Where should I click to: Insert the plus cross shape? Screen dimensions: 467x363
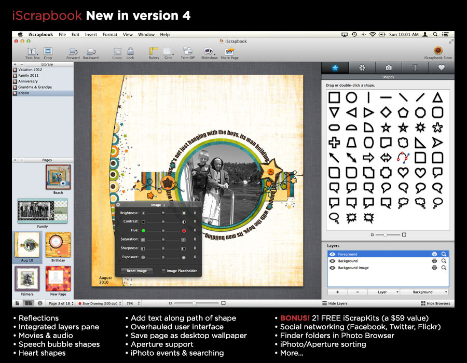click(334, 143)
